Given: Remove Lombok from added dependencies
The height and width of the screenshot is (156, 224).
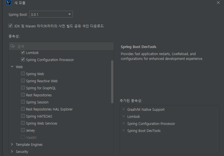Looking at the screenshot, I should coord(124,116).
